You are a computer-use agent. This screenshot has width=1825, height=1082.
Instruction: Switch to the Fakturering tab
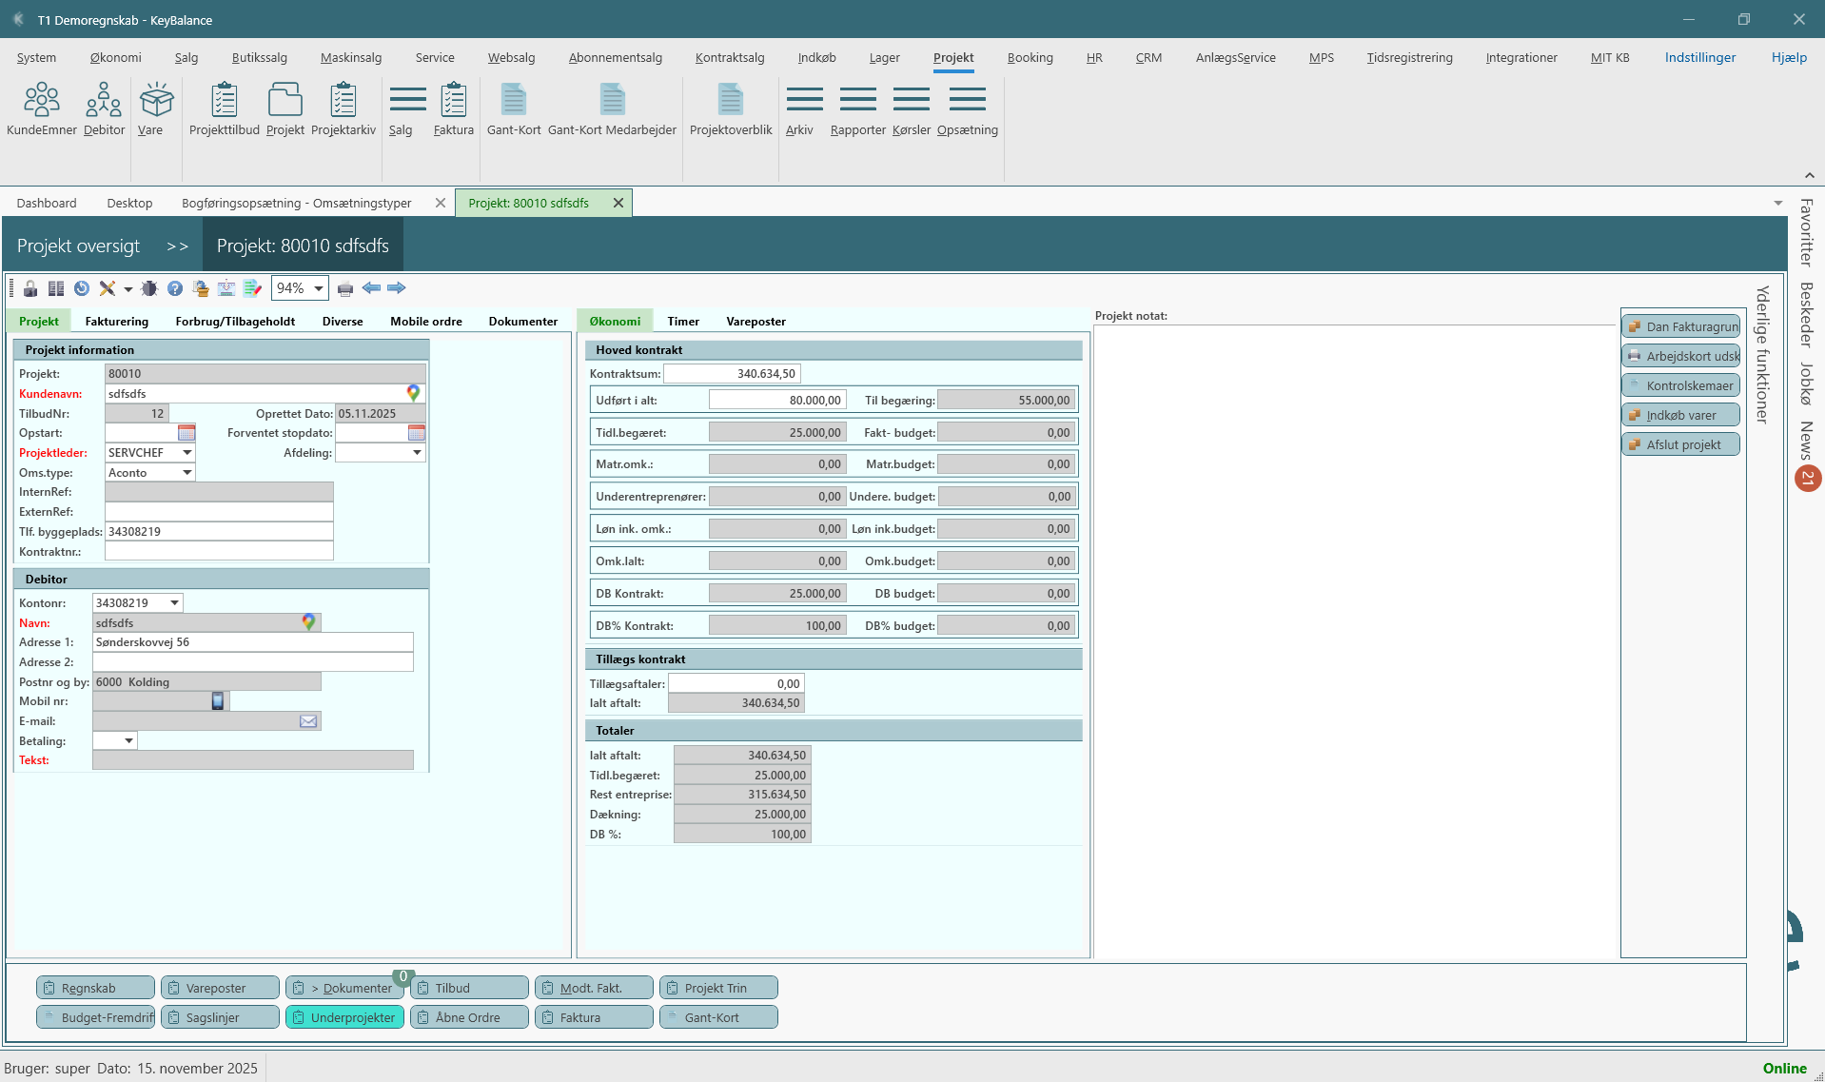click(x=116, y=322)
